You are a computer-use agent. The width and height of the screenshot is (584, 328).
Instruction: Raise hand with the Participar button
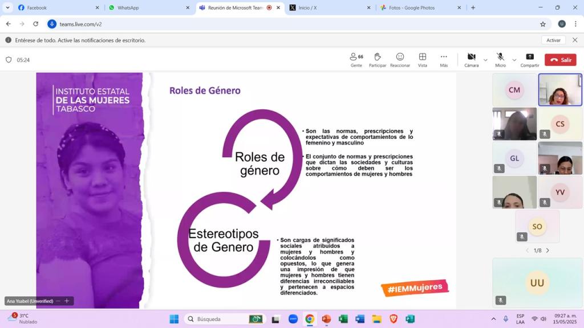[x=377, y=59]
